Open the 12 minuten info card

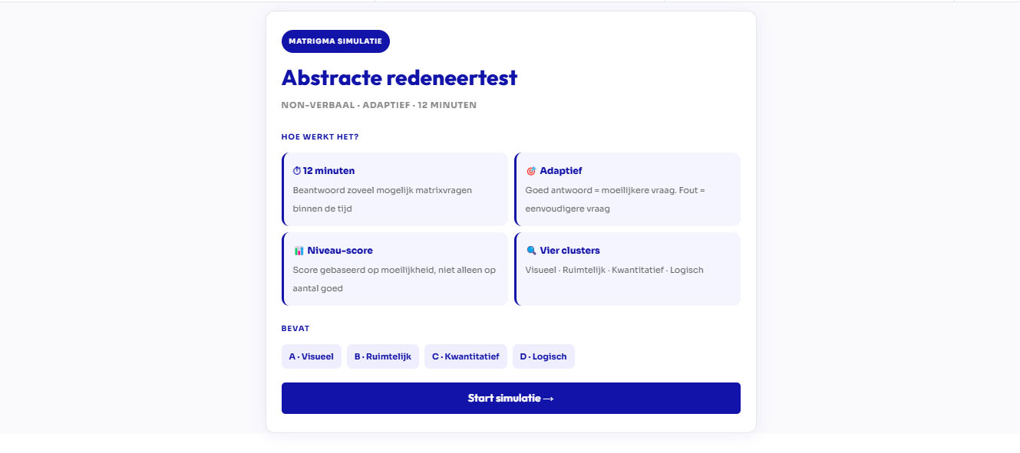tap(395, 189)
